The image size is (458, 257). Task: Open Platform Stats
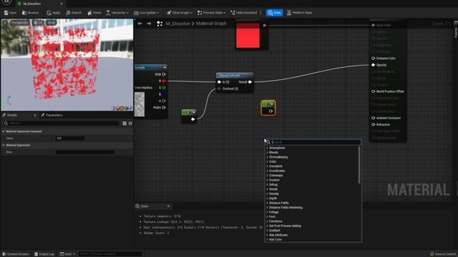tap(299, 13)
